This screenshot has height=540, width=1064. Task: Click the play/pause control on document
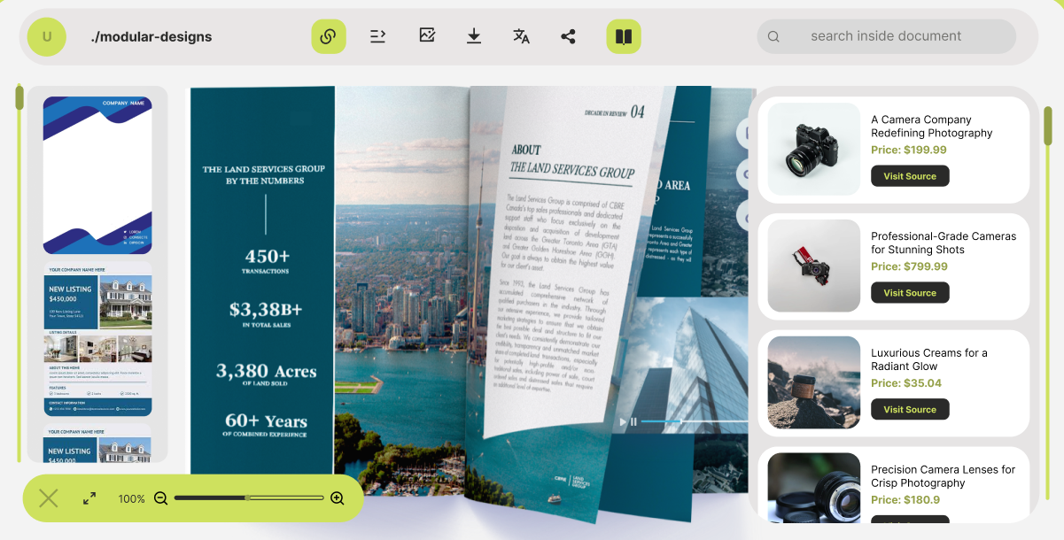click(x=628, y=422)
